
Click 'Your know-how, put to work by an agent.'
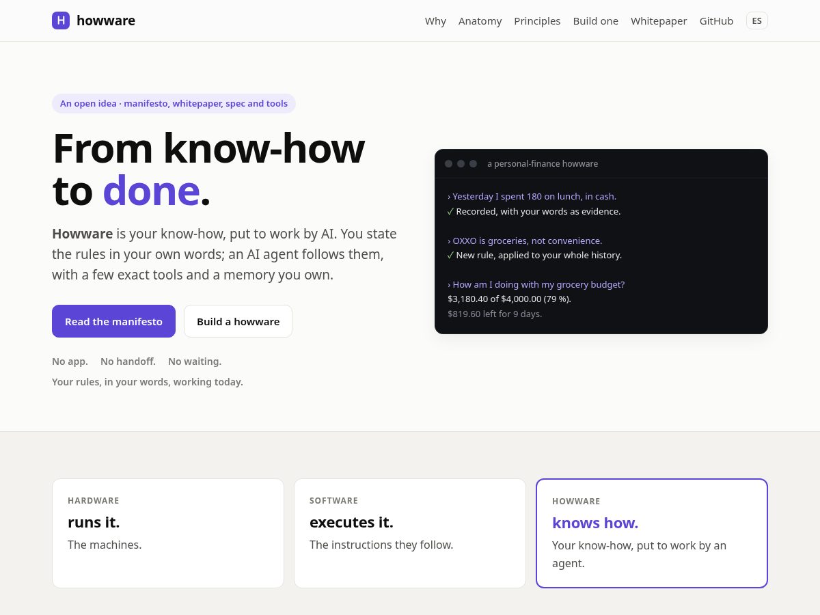click(639, 554)
